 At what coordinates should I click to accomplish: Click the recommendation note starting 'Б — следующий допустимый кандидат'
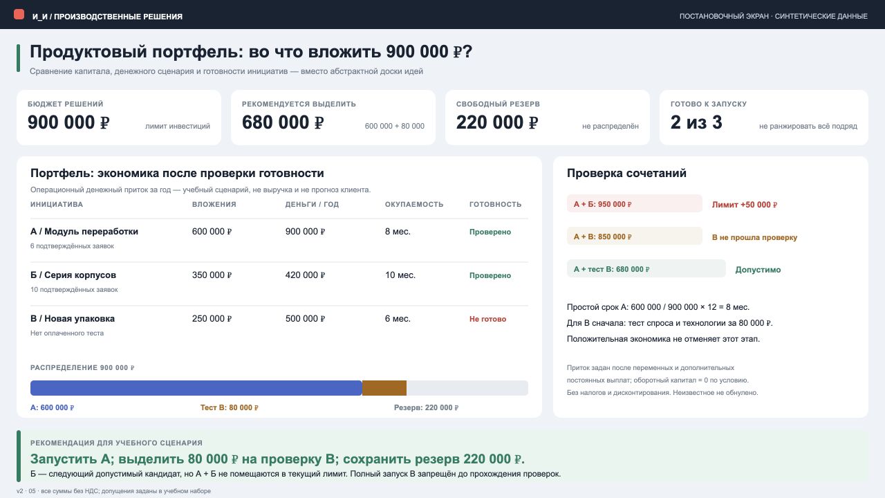pyautogui.click(x=296, y=474)
